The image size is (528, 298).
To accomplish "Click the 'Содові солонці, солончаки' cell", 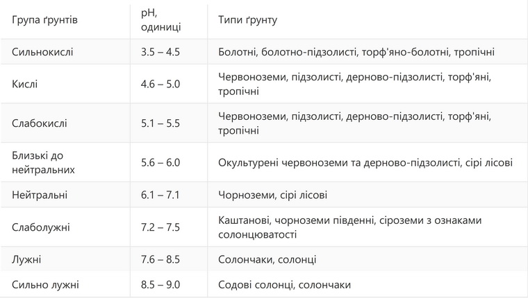I will (284, 285).
